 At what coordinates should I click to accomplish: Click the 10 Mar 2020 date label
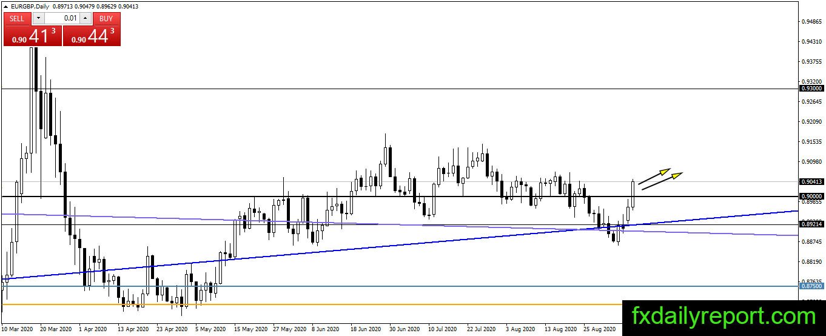pos(18,329)
